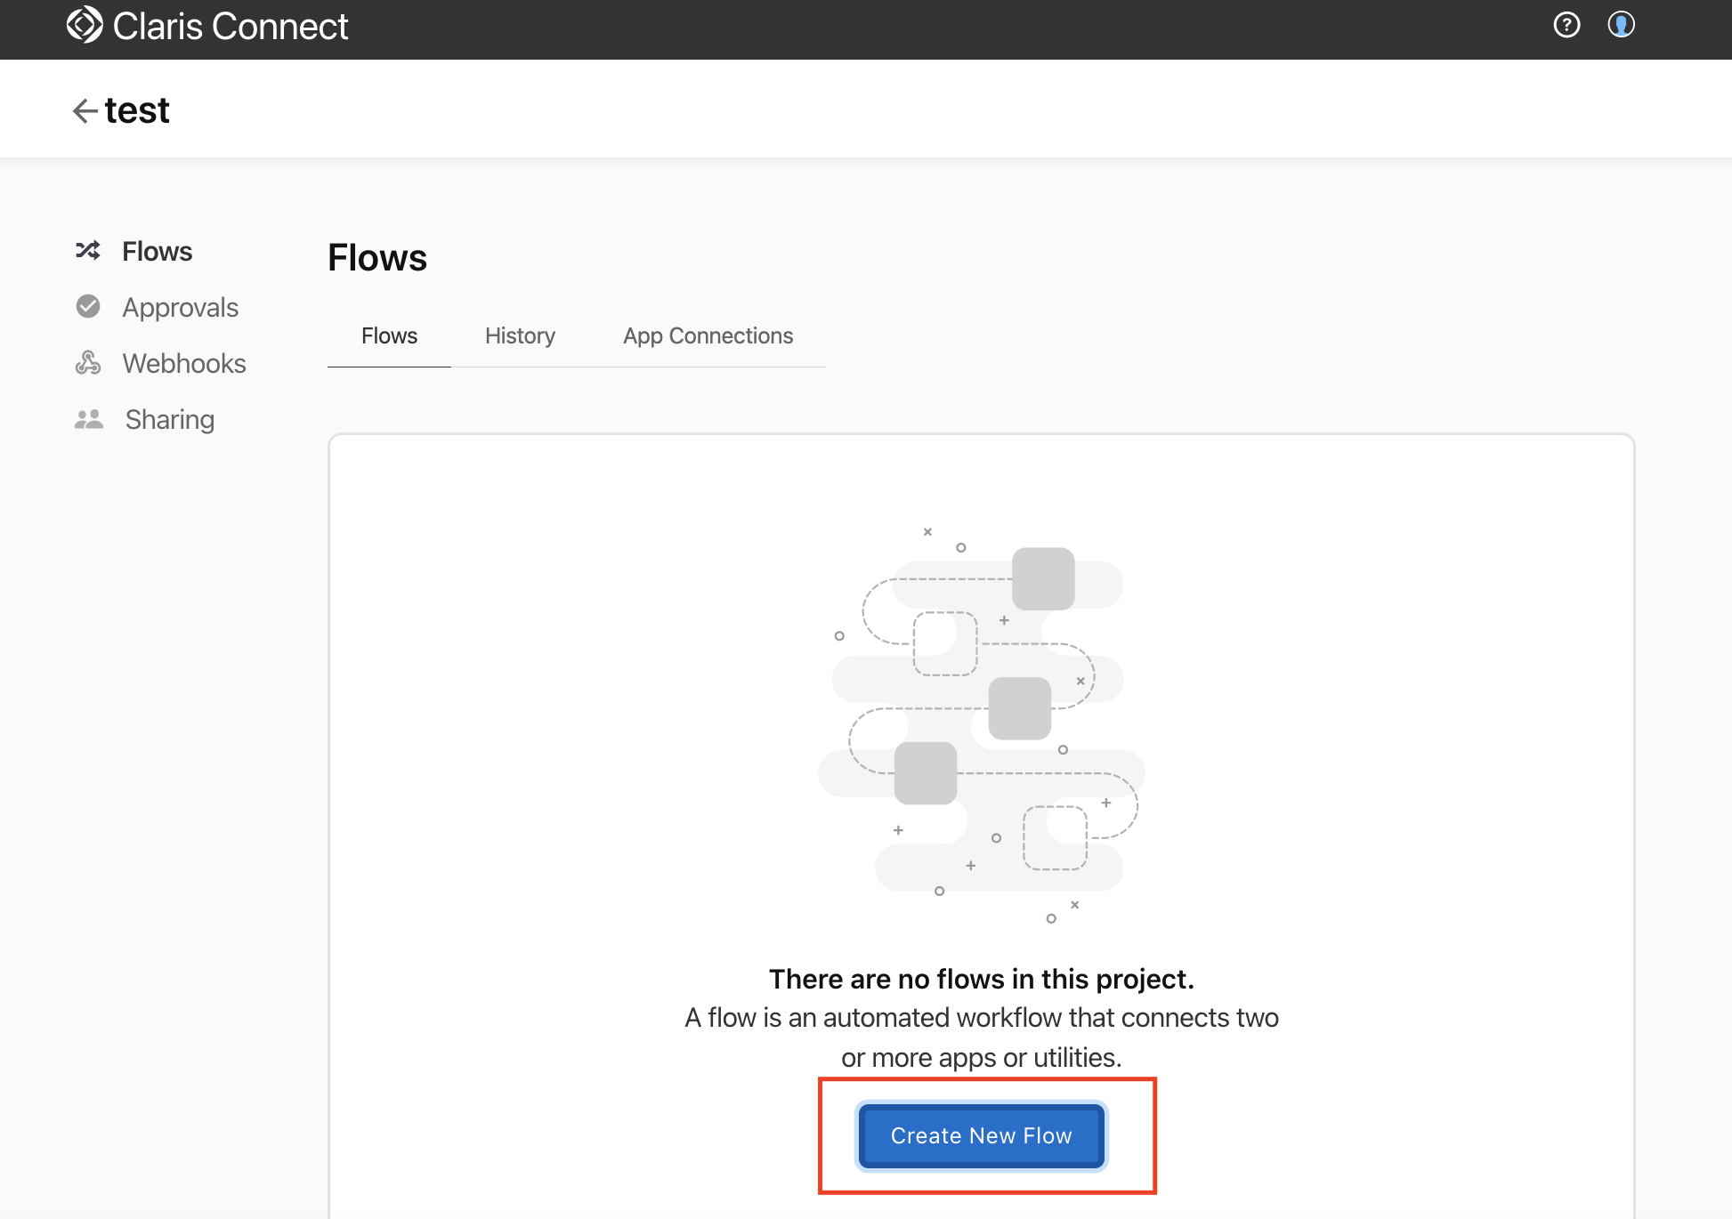Click the Sharing people icon
1732x1219 pixels.
pyautogui.click(x=88, y=419)
